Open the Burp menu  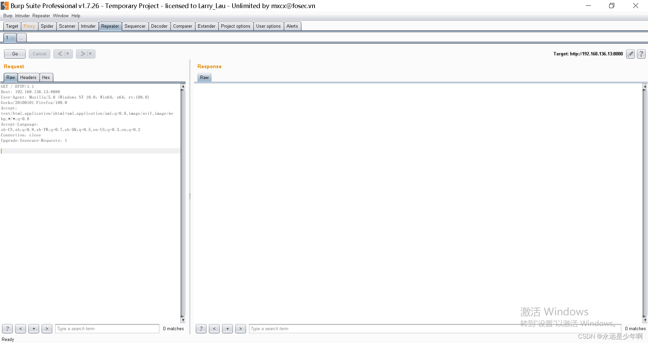tap(8, 16)
